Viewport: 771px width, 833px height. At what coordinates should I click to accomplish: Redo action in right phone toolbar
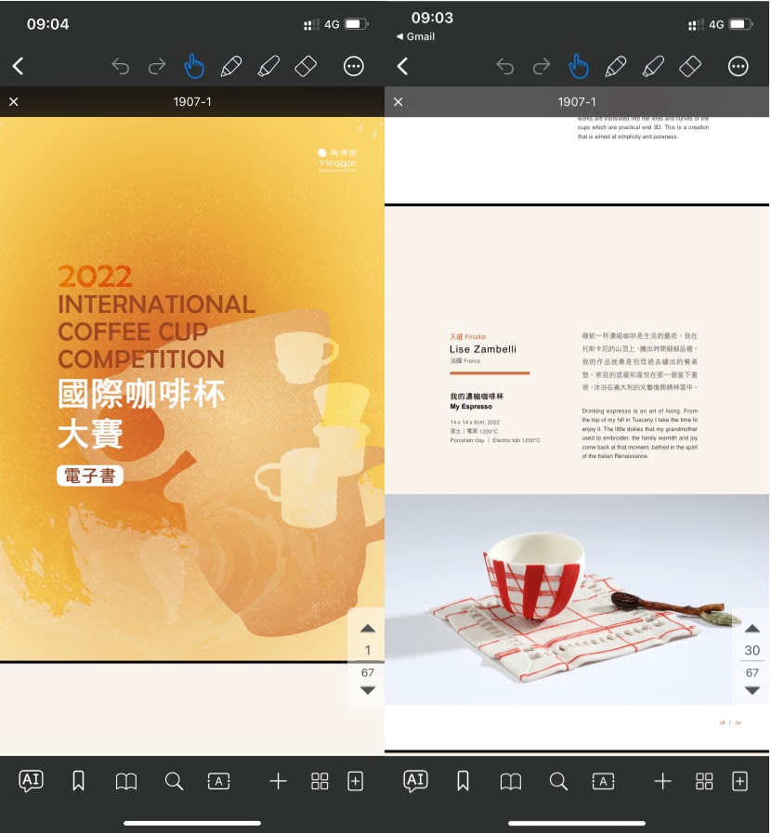click(x=542, y=67)
